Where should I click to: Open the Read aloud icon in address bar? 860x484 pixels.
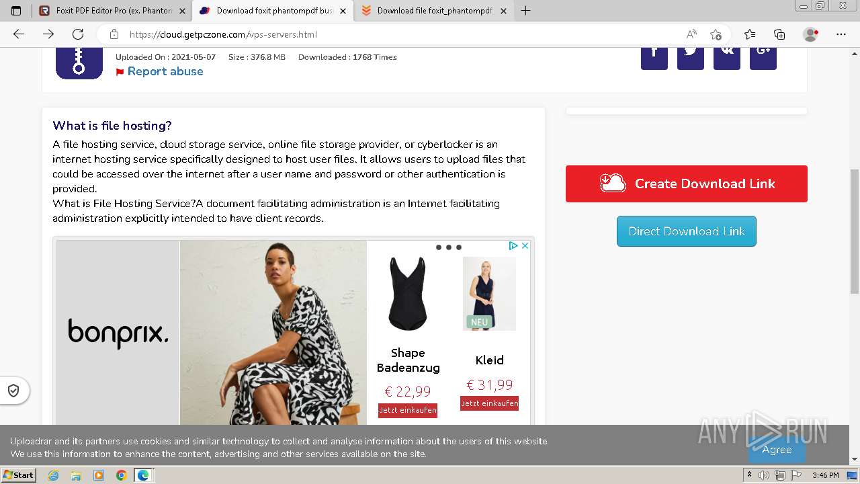tap(691, 34)
